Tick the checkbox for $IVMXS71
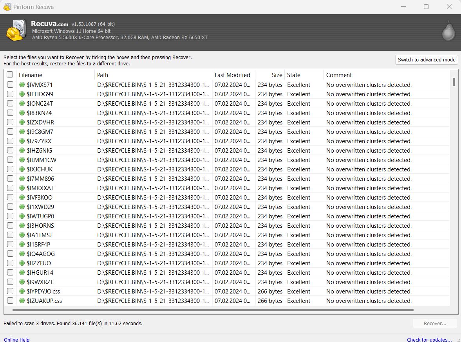The height and width of the screenshot is (342, 461). coord(10,85)
